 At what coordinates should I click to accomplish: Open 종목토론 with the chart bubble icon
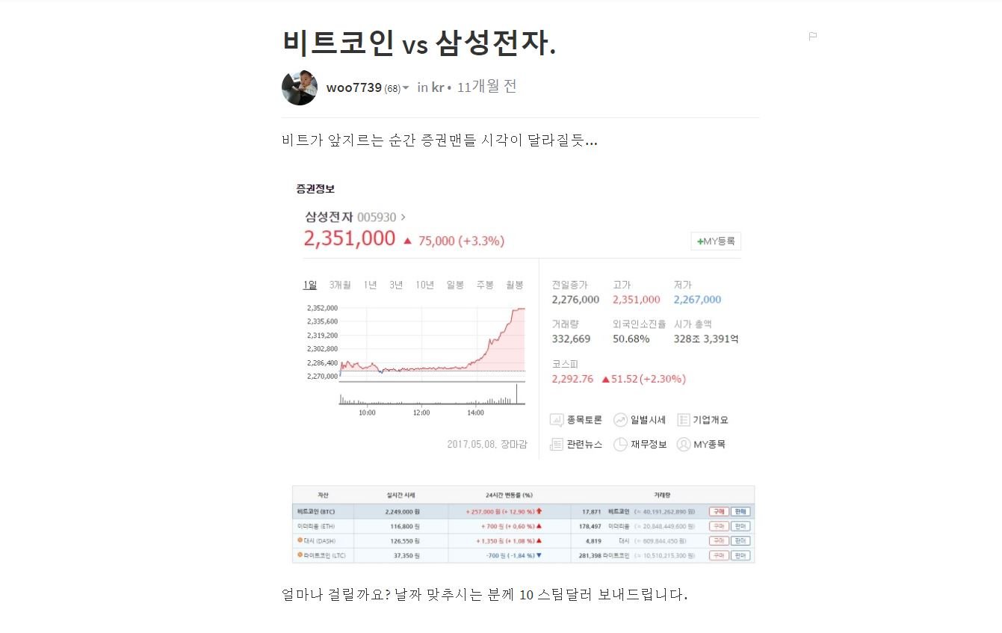click(x=557, y=419)
